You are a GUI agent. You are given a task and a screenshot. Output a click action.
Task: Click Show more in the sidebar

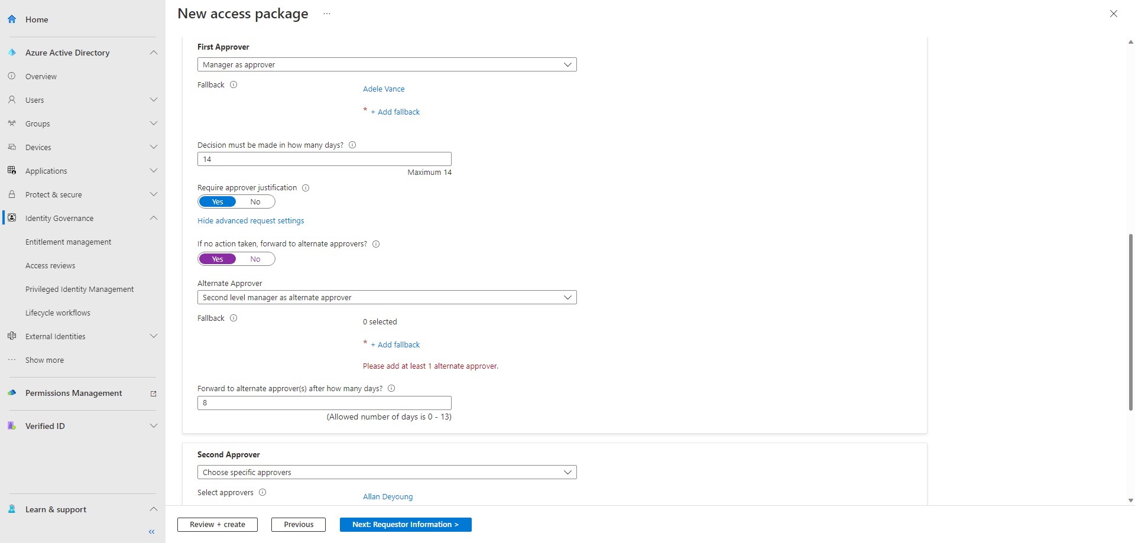(x=44, y=359)
